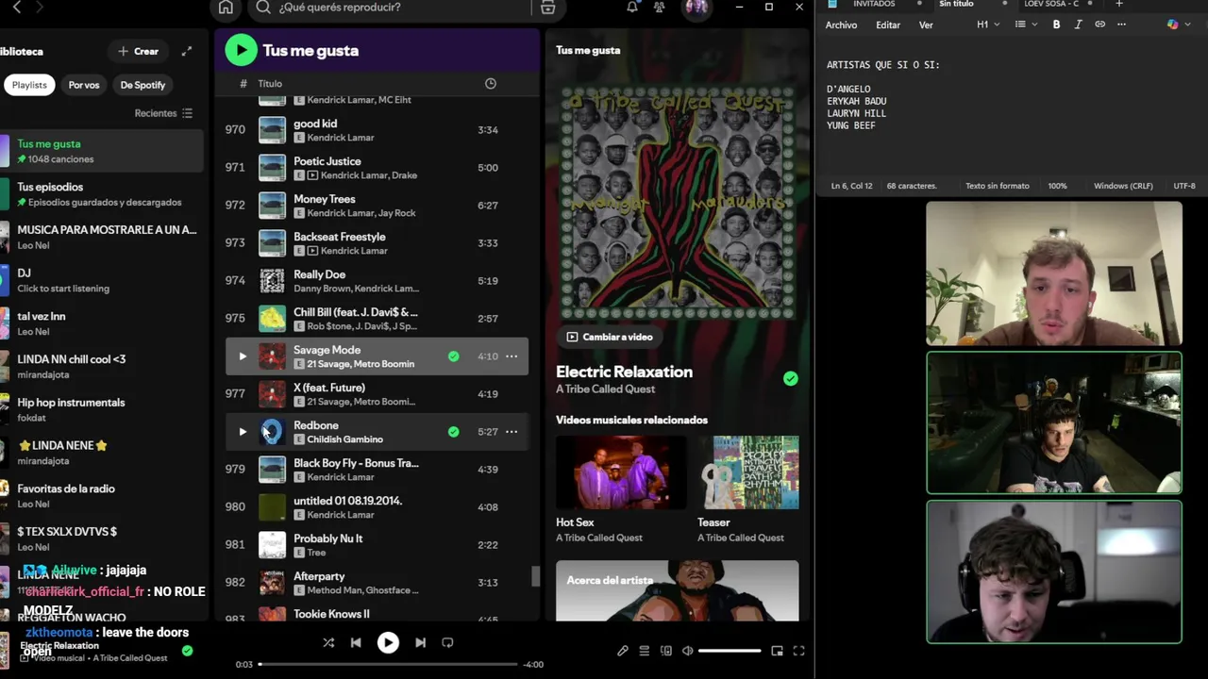
Task: Open the Acerca del artista card
Action: 677,591
